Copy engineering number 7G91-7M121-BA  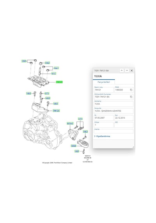131,97
